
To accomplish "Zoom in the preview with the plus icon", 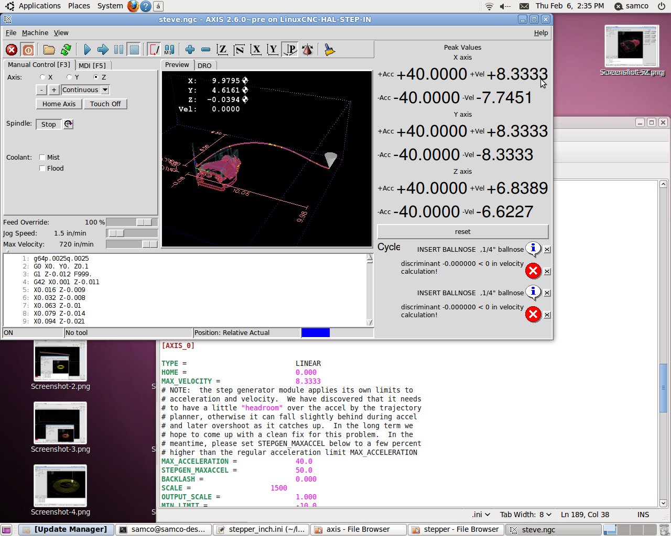I will 190,50.
